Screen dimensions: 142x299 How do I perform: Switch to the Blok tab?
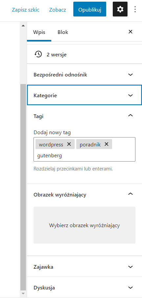(63, 32)
